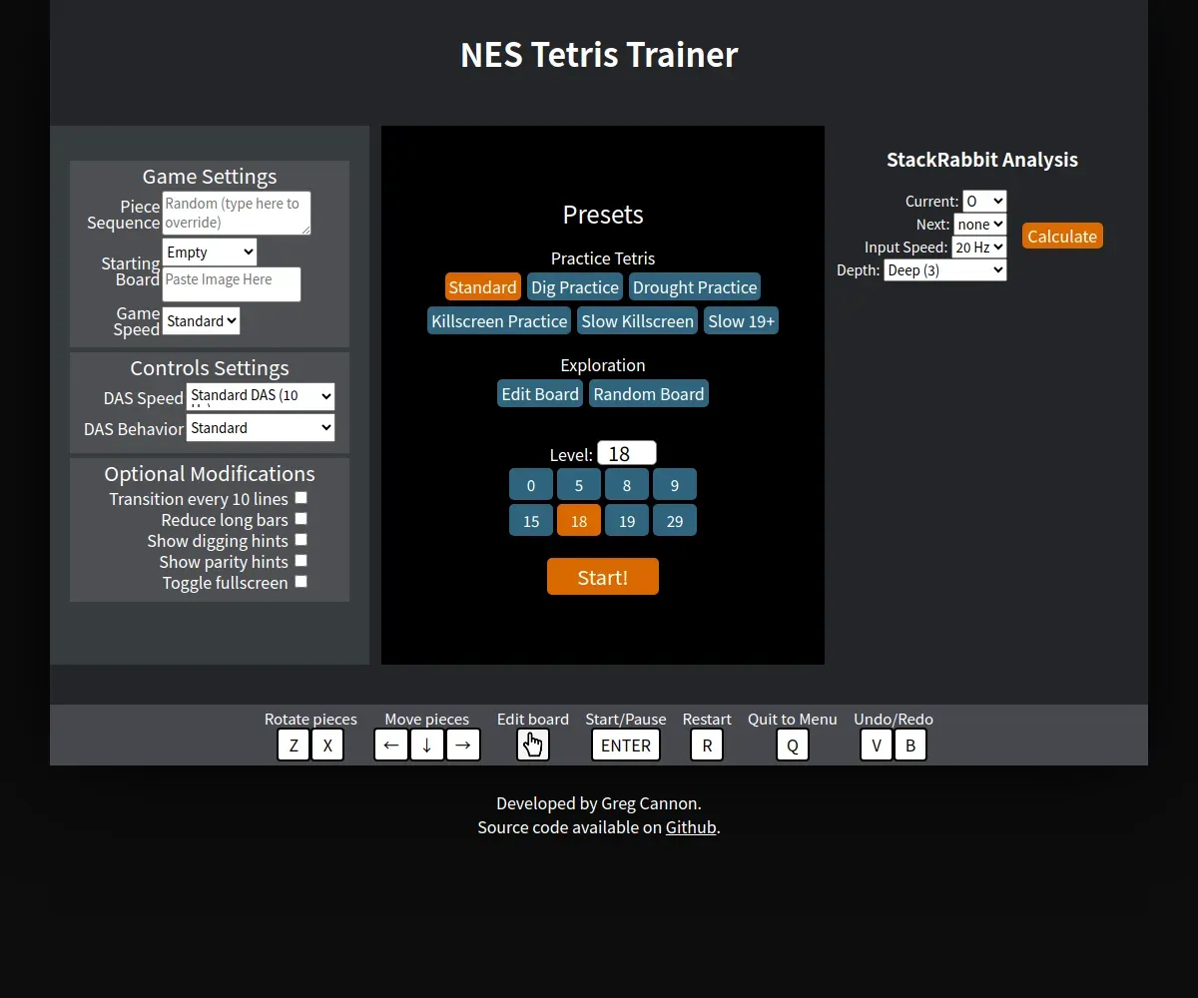Image resolution: width=1198 pixels, height=998 pixels.
Task: Click the Random Board button
Action: tap(649, 394)
